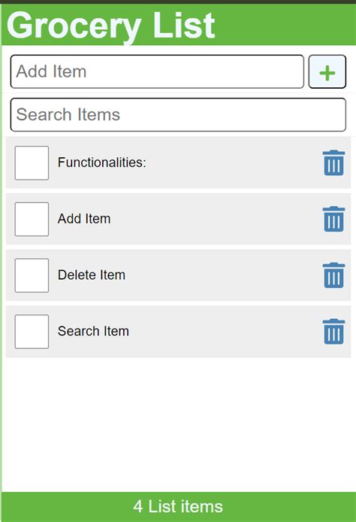Select the Functionalities: label text

click(101, 162)
